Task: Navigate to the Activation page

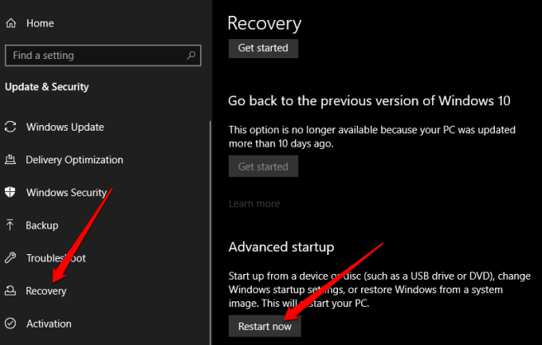Action: click(x=49, y=323)
